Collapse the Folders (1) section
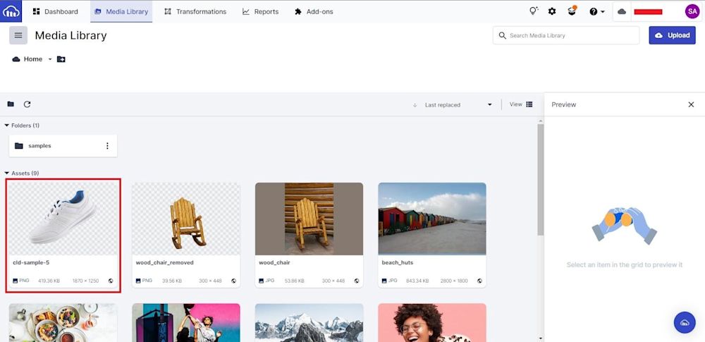This screenshot has height=342, width=705. (x=7, y=126)
